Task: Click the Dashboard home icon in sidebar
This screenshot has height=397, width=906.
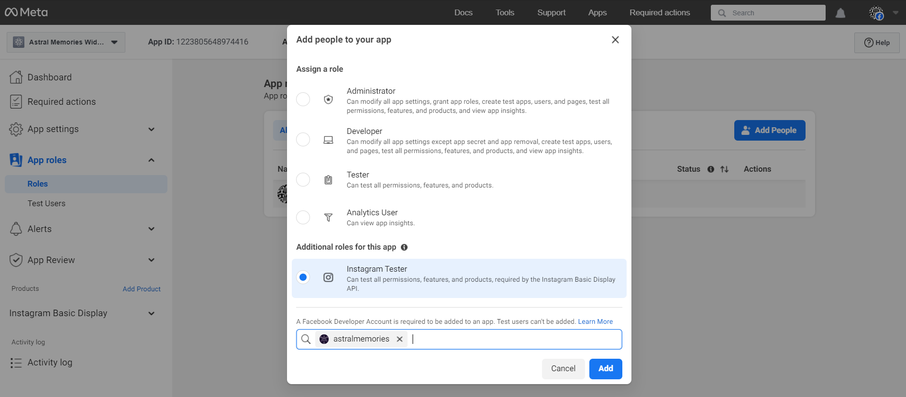Action: pyautogui.click(x=16, y=77)
